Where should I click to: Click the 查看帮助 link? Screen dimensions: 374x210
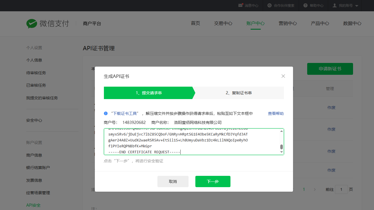(276, 113)
